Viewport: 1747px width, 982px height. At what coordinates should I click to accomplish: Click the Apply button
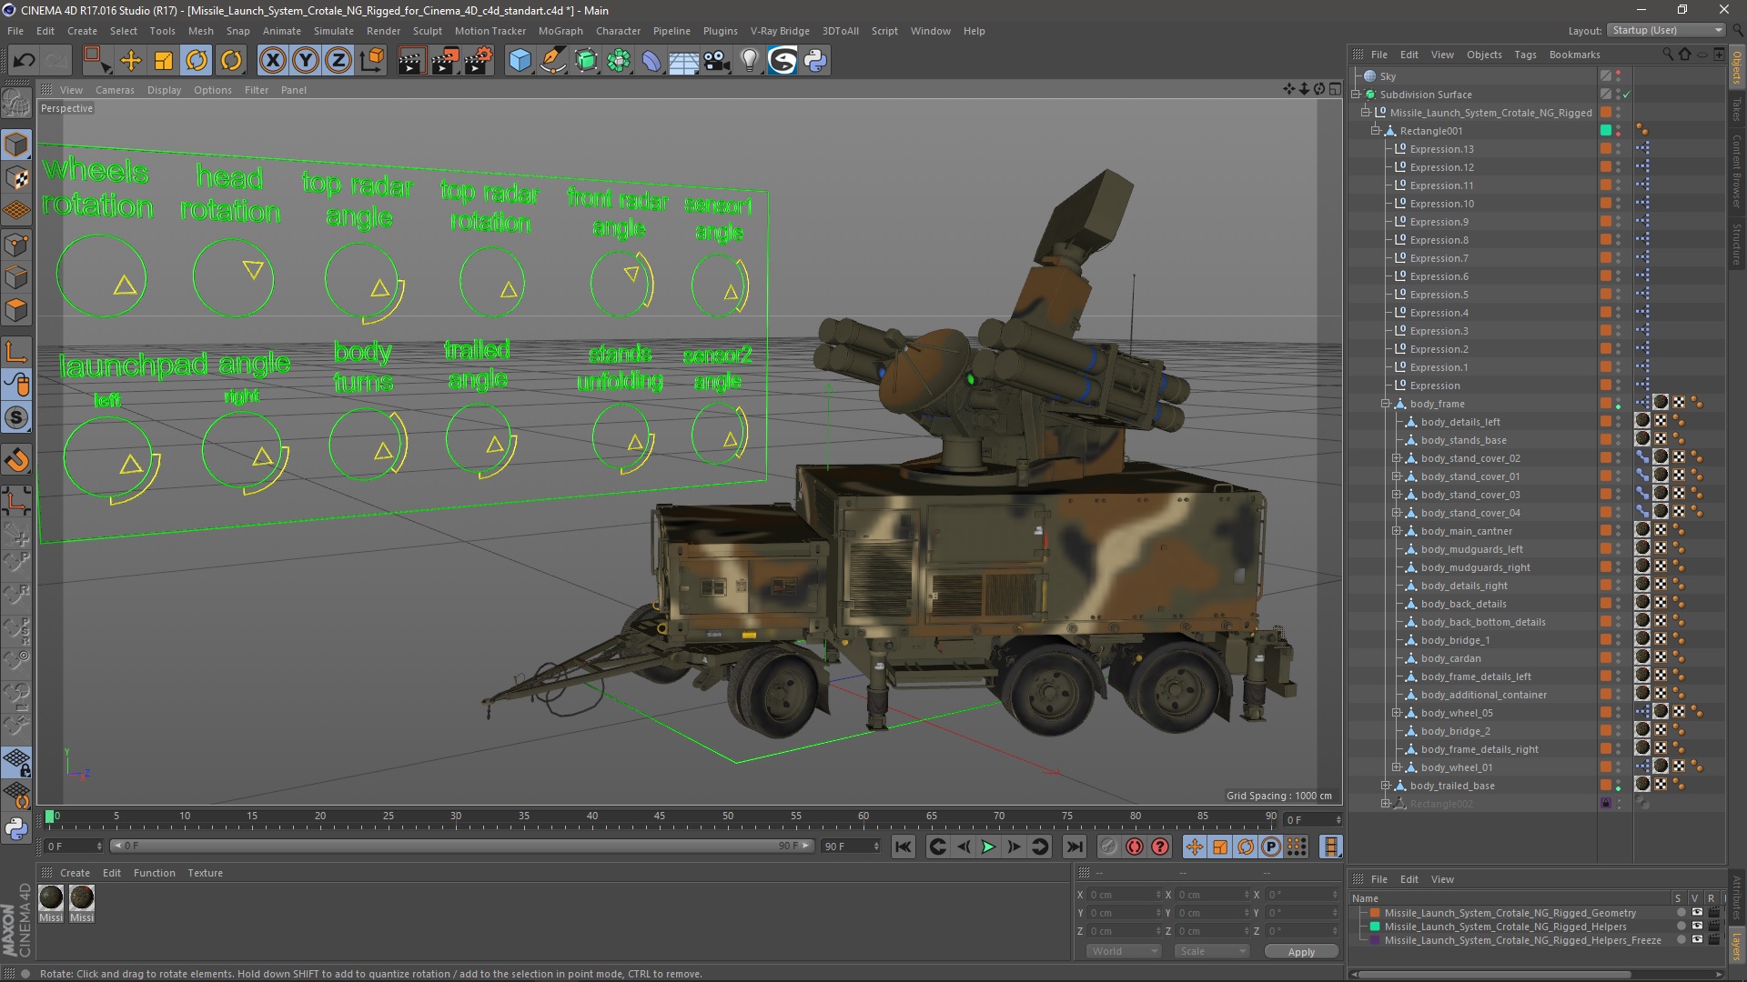click(1301, 951)
